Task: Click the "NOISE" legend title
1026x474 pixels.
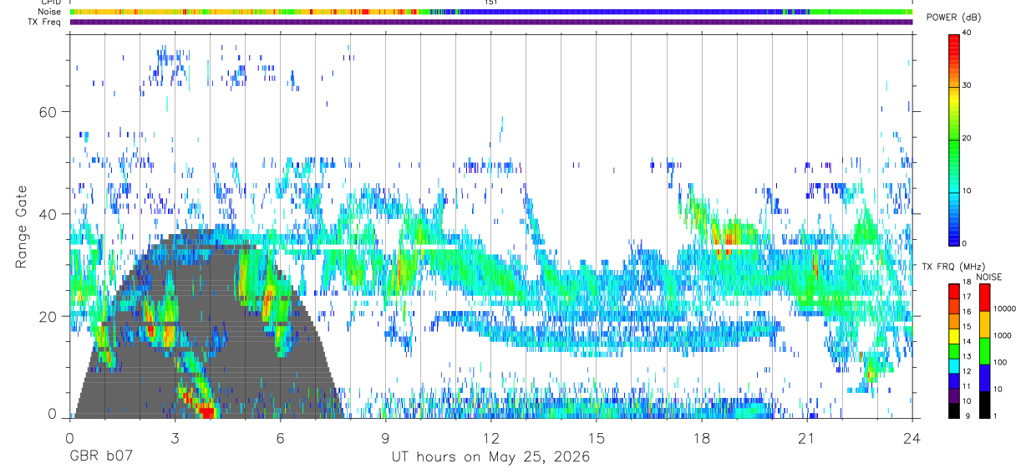Action: 989,277
